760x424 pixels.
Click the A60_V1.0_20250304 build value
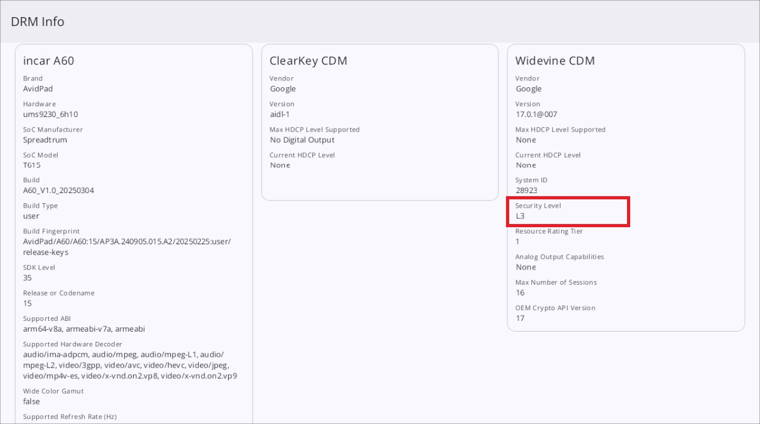click(59, 190)
